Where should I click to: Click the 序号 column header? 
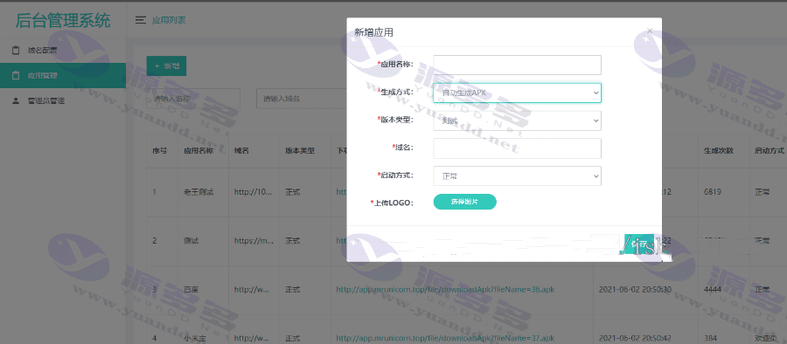point(160,150)
